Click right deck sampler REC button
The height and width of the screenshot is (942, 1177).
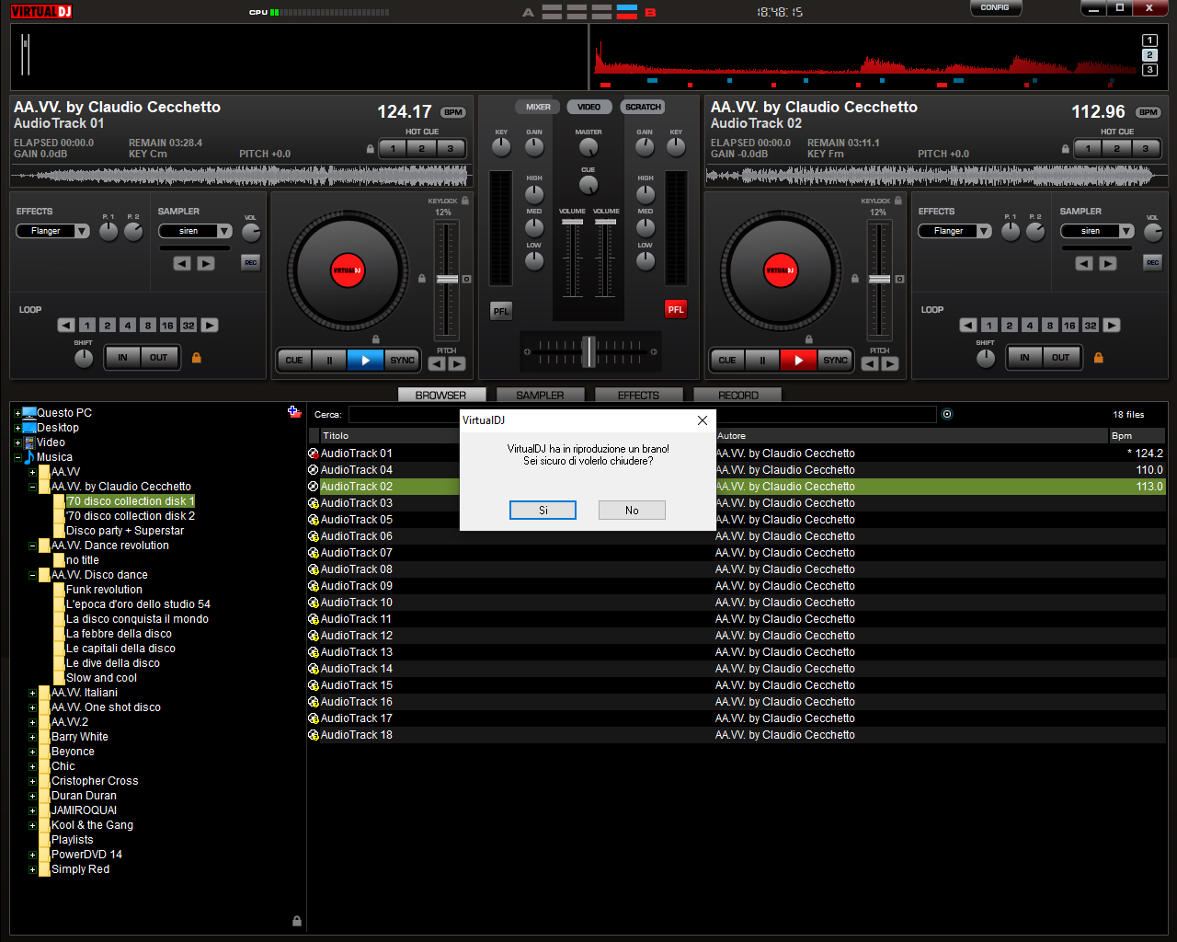tap(1152, 262)
